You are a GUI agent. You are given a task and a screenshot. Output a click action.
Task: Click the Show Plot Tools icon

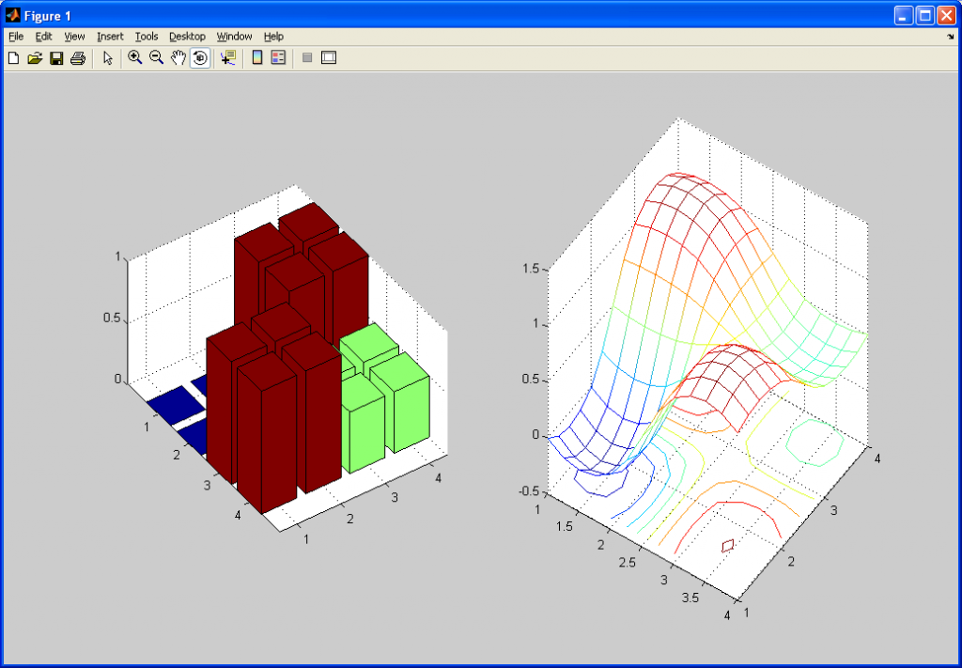click(327, 57)
